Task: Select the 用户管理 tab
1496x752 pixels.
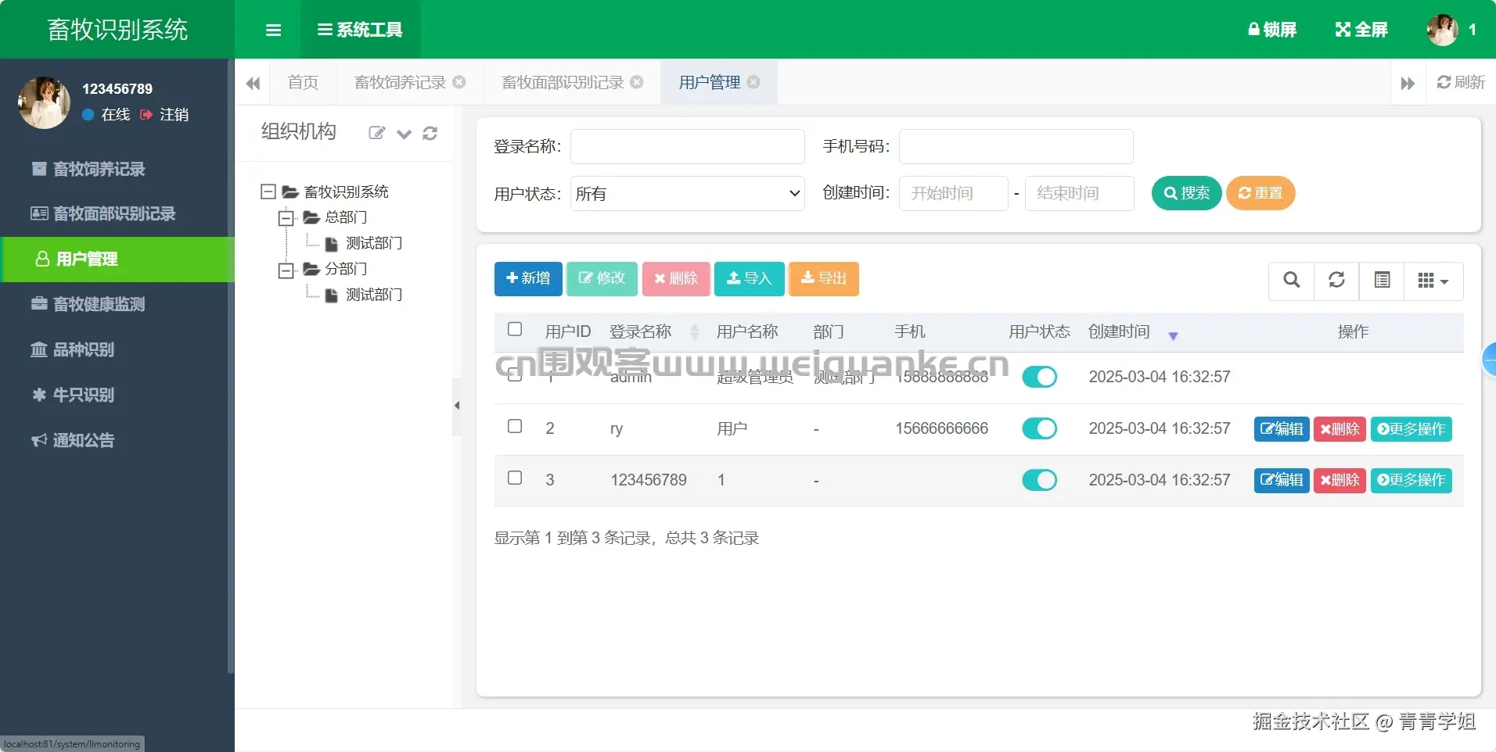Action: tap(710, 82)
